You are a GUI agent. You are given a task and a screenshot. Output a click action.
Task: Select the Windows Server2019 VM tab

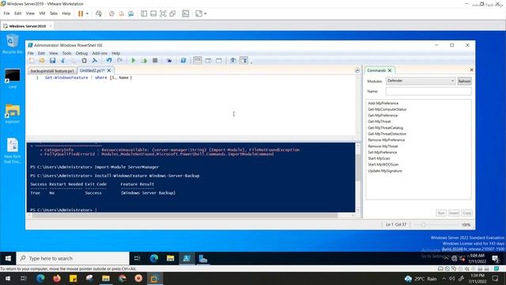coord(28,26)
